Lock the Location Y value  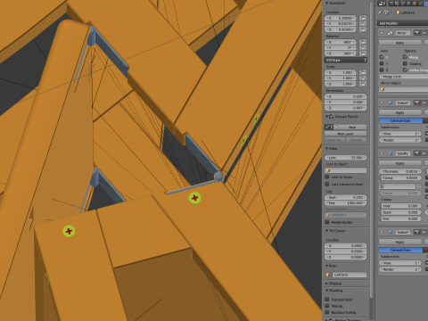(363, 23)
